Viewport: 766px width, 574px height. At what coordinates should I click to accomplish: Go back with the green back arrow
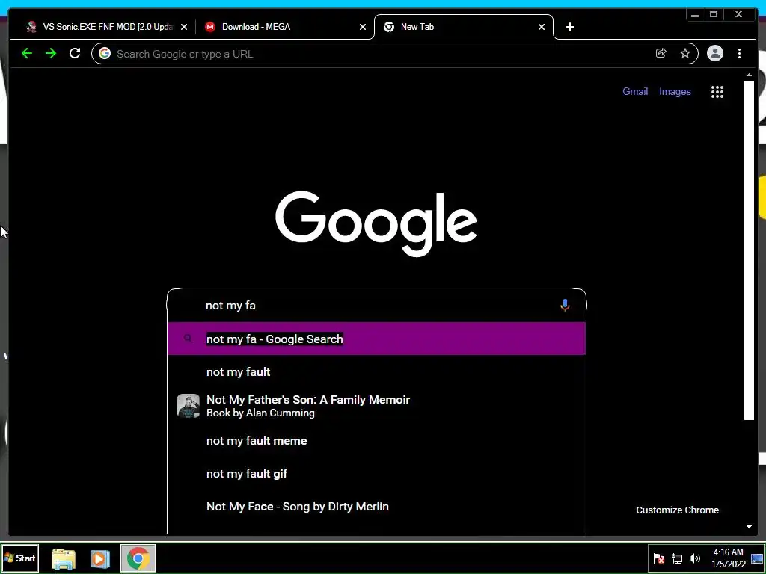point(27,53)
